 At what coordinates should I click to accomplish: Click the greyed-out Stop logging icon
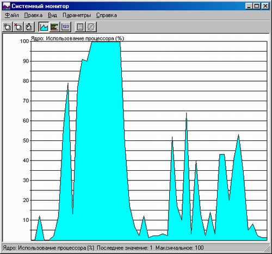[x=91, y=27]
